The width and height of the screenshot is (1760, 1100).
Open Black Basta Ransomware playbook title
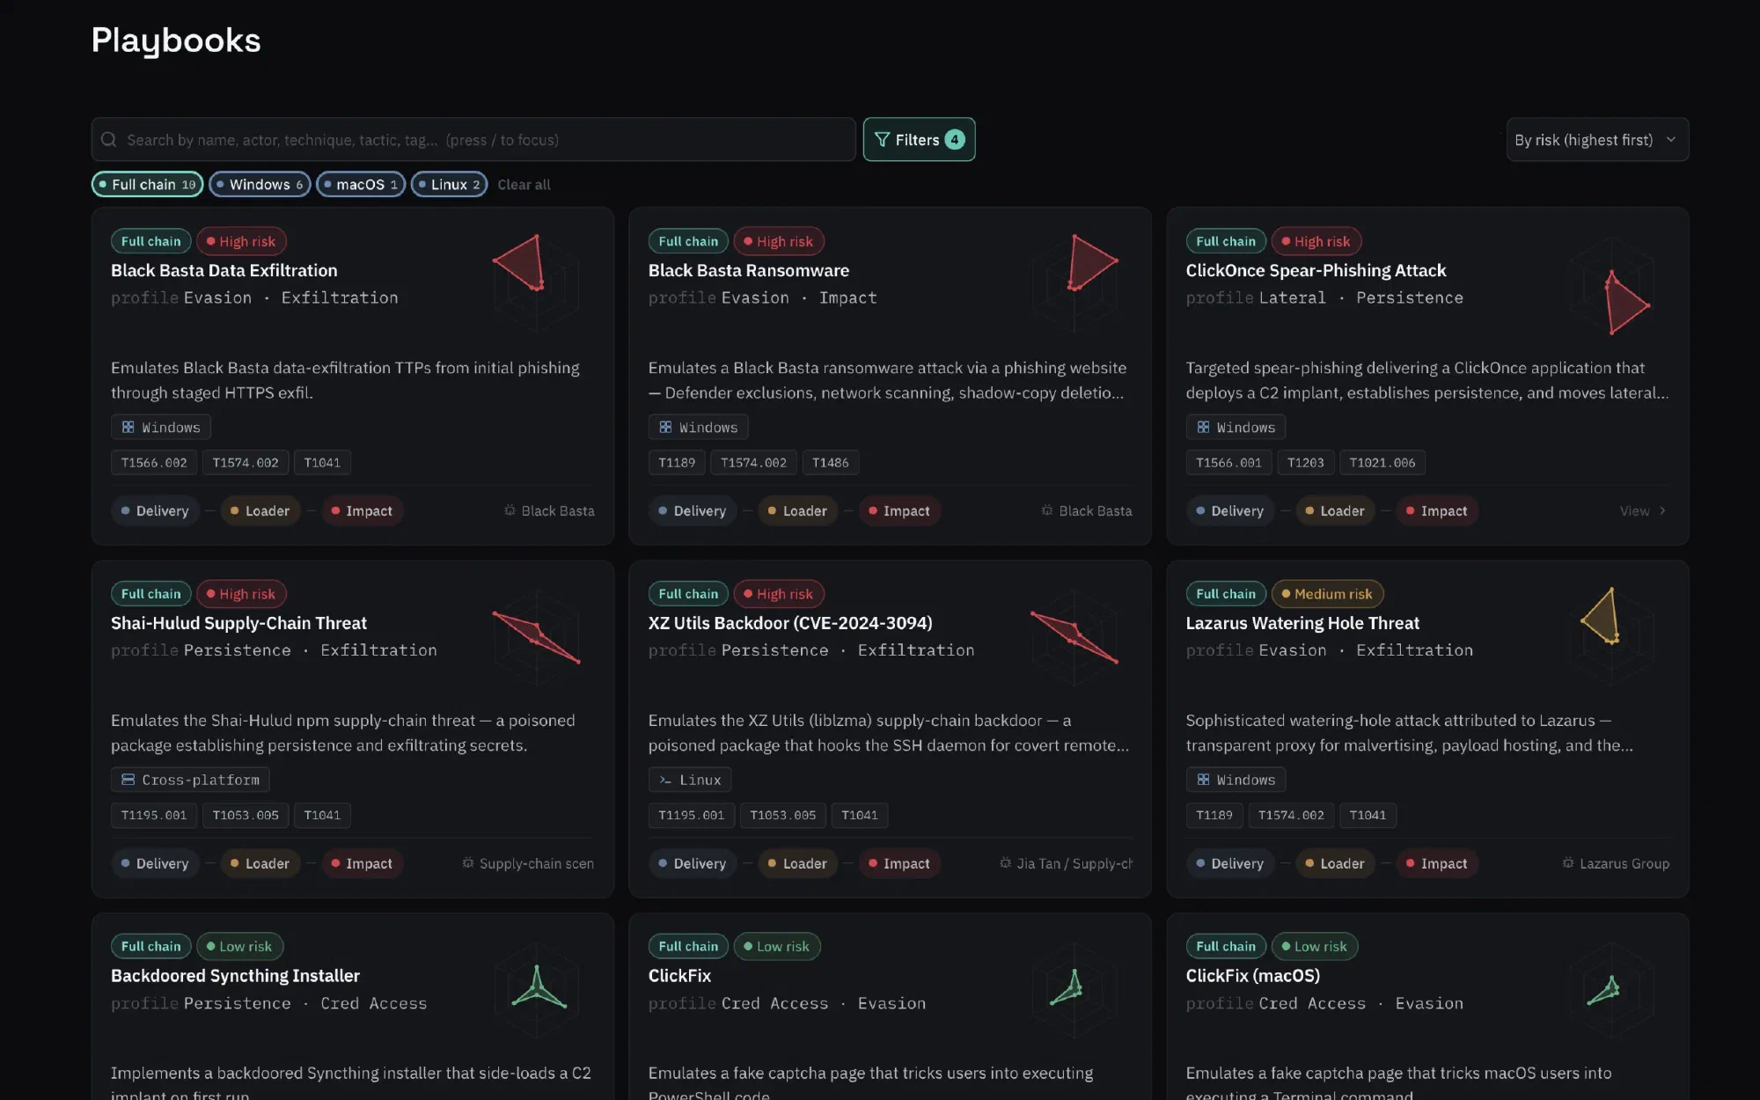pyautogui.click(x=749, y=270)
